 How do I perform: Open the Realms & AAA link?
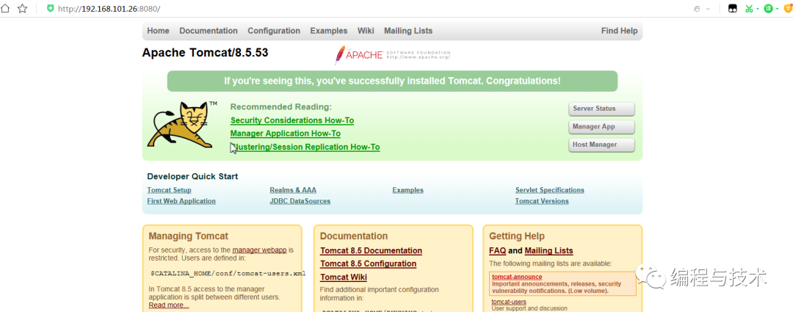[293, 190]
